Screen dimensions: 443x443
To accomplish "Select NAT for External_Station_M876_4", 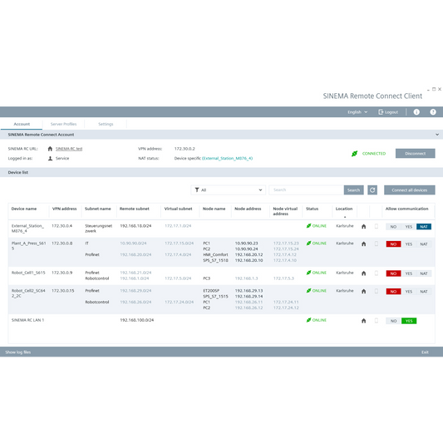I will tap(424, 227).
